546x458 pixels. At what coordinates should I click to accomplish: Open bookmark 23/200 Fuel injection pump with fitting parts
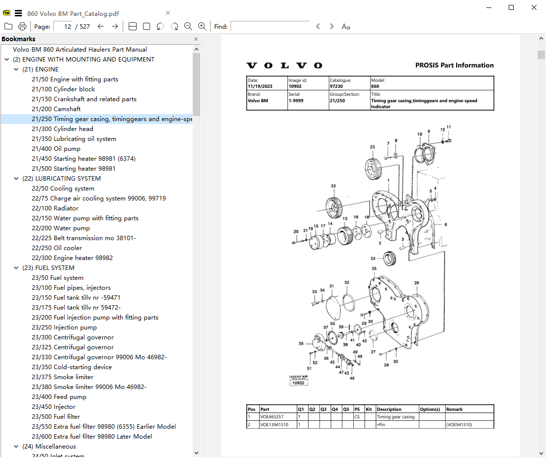(x=95, y=318)
